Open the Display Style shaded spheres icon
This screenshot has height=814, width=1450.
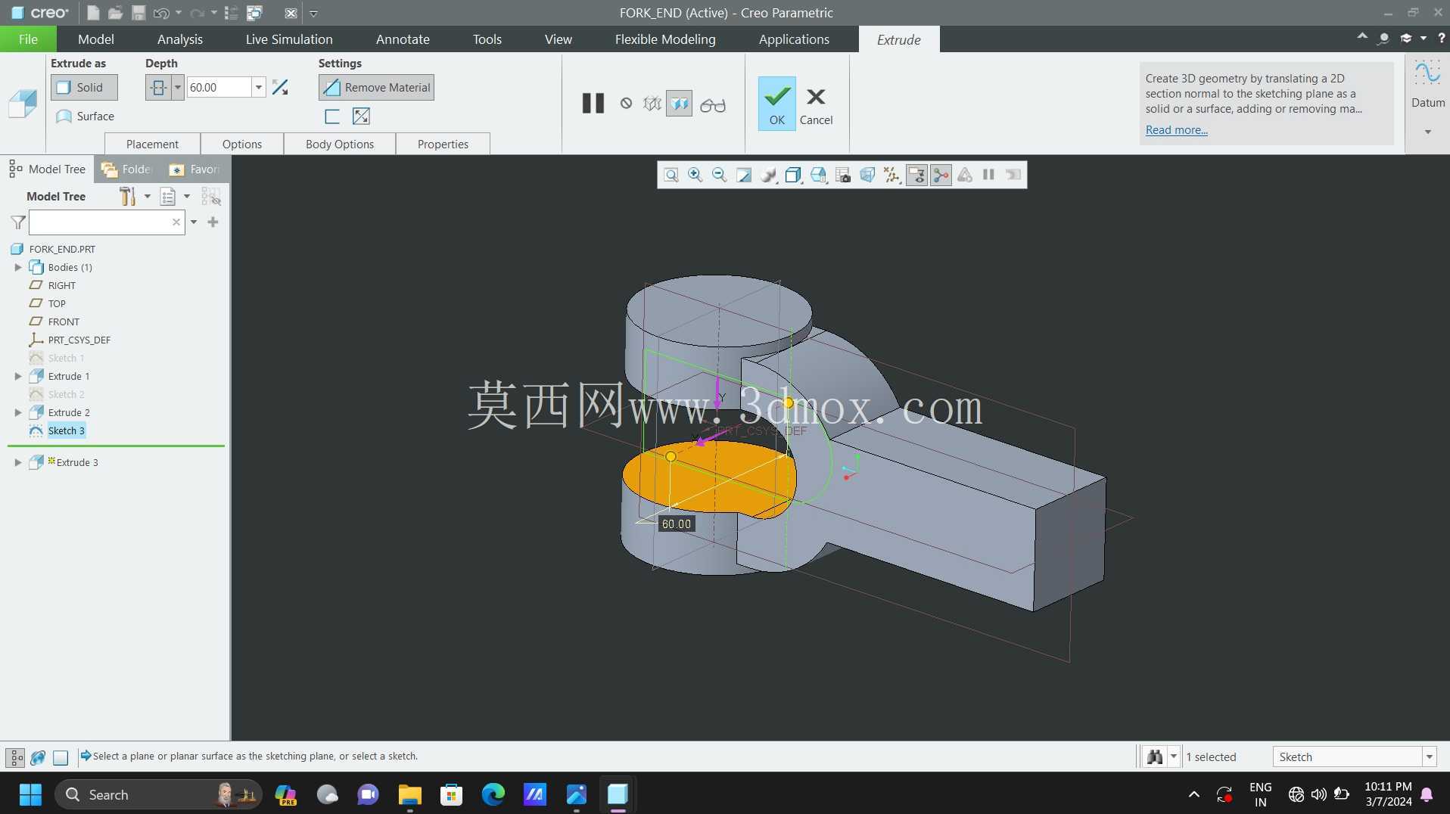click(x=769, y=176)
